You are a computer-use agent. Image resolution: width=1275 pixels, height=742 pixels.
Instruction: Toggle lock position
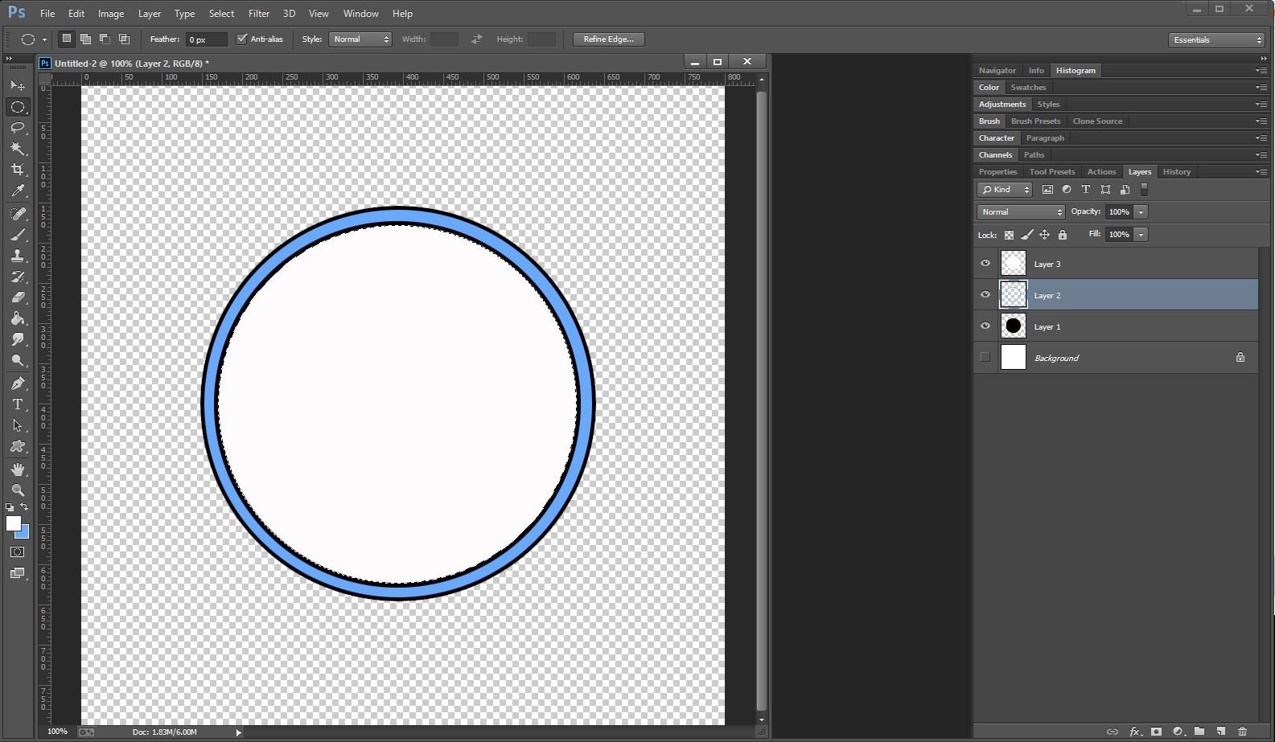tap(1044, 235)
